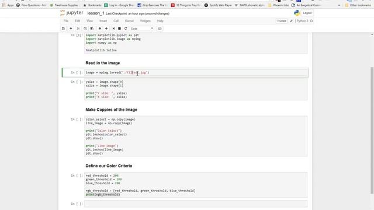The height and width of the screenshot is (210, 374).
Task: Open the Treehouse Supplies bookmark
Action: [x=64, y=5]
